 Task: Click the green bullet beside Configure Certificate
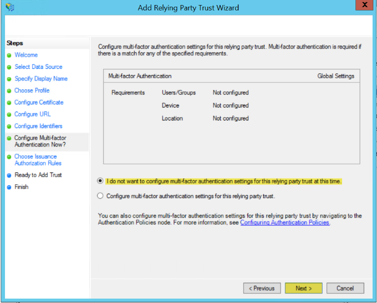click(x=9, y=103)
